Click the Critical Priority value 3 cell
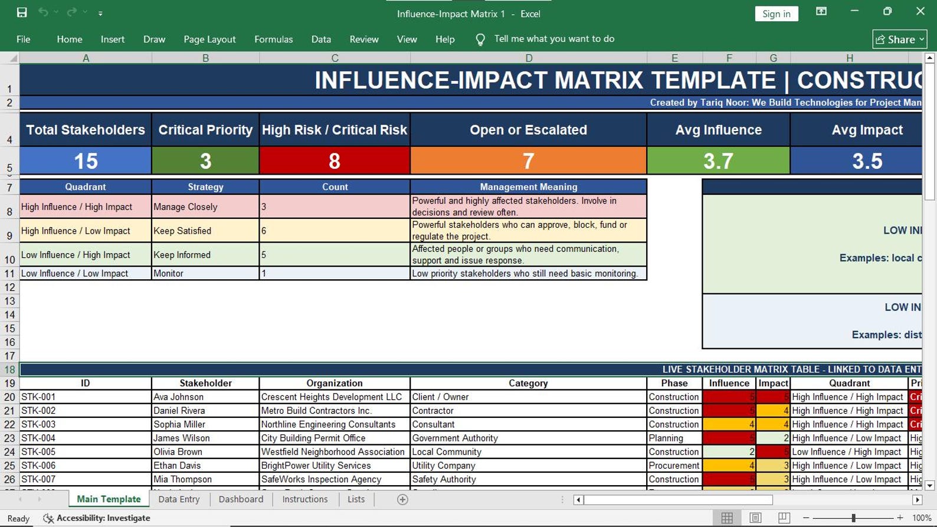This screenshot has height=527, width=937. [x=205, y=161]
